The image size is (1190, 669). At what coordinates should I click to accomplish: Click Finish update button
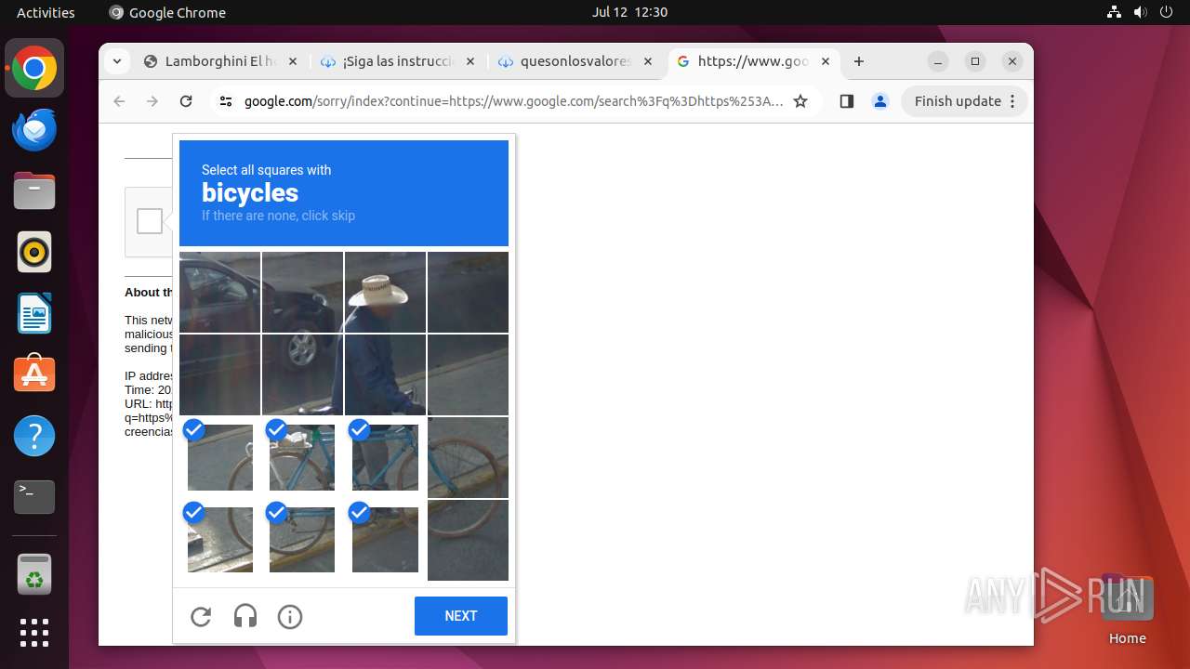coord(964,101)
